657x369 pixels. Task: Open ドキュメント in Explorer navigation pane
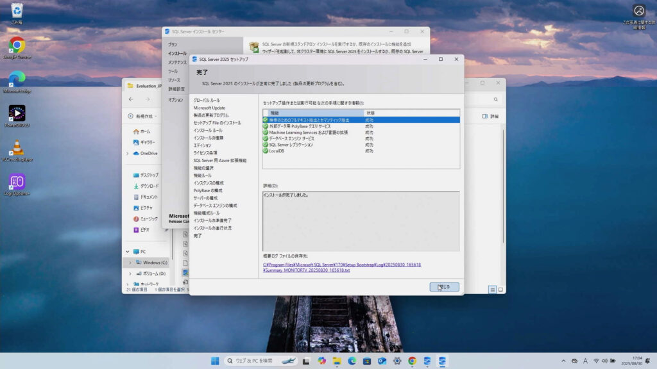click(146, 197)
